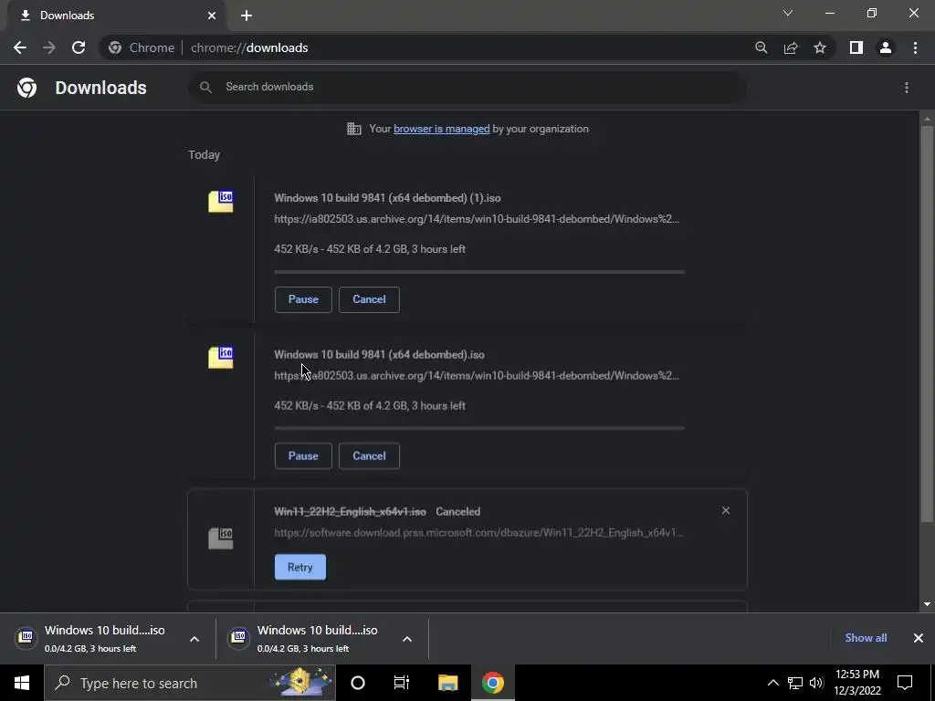The height and width of the screenshot is (701, 935).
Task: Open the profile avatar menu
Action: click(x=886, y=47)
